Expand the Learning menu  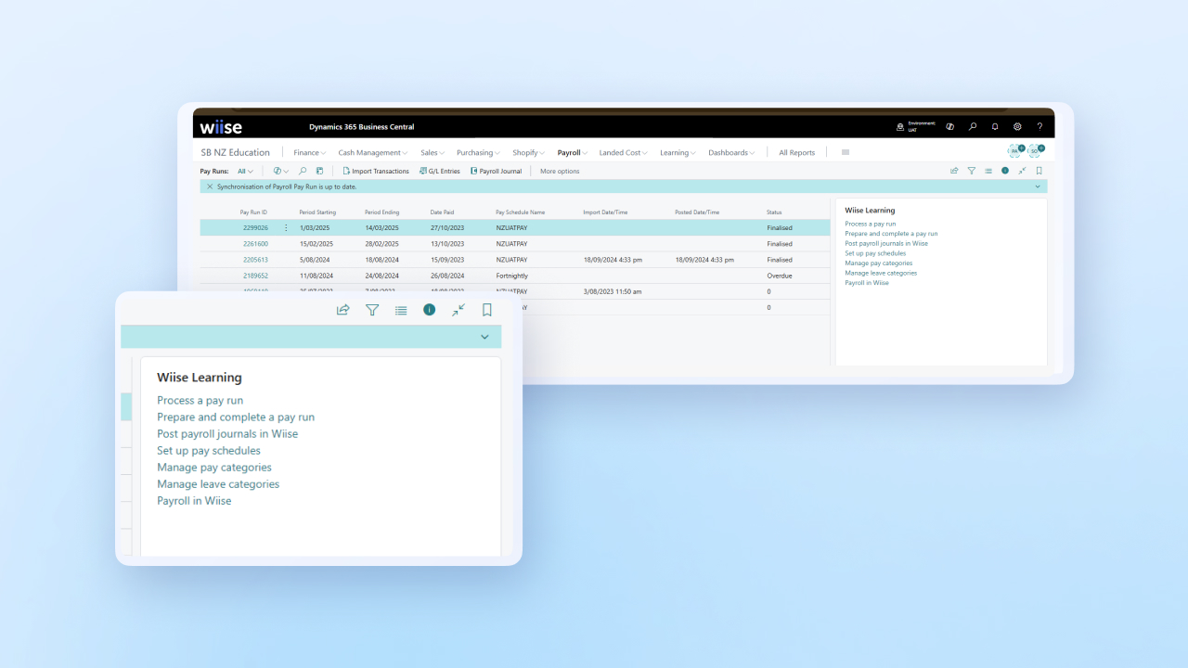pyautogui.click(x=678, y=152)
